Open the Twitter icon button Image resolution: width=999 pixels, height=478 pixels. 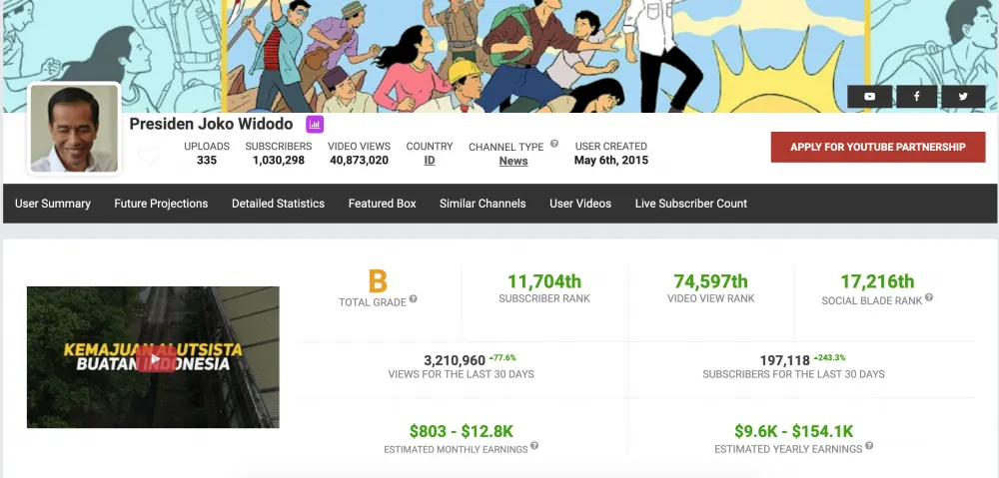[x=963, y=96]
